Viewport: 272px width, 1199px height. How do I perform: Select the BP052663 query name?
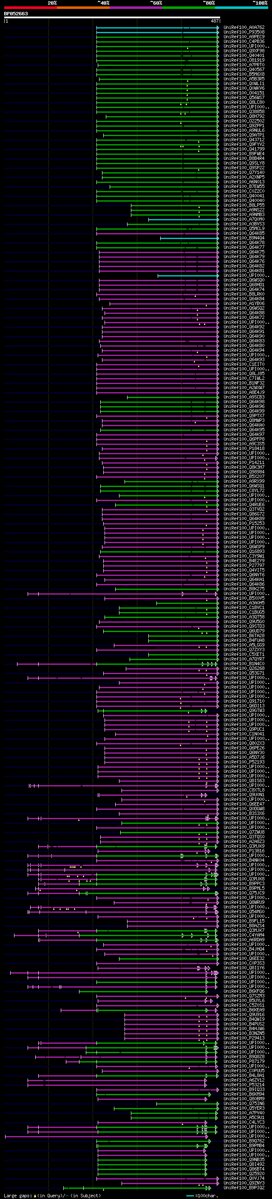click(16, 14)
